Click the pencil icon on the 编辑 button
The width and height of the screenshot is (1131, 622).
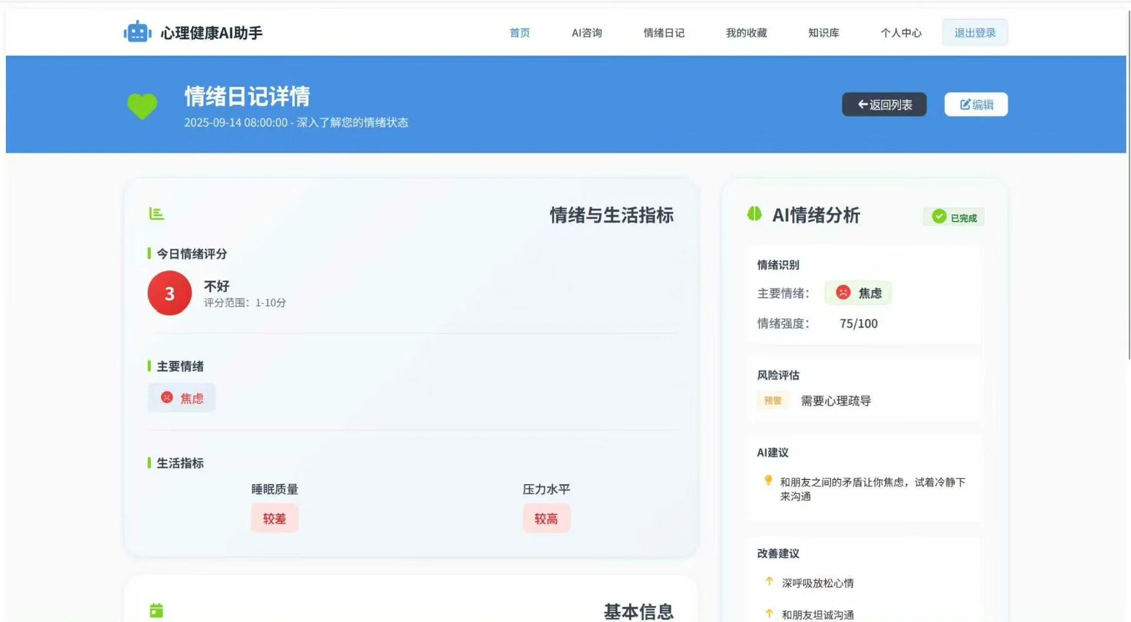(964, 104)
